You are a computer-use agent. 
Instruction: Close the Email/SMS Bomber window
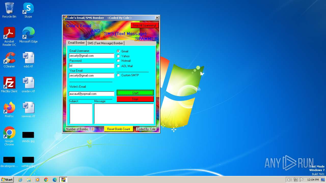157,18
